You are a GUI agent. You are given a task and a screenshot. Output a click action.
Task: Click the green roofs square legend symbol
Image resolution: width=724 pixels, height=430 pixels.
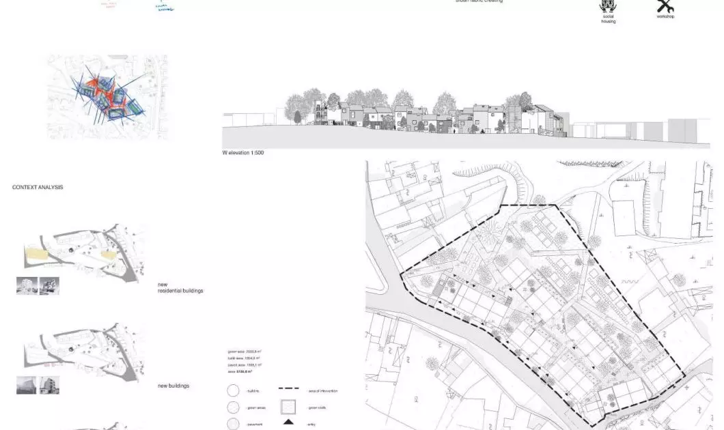click(288, 407)
